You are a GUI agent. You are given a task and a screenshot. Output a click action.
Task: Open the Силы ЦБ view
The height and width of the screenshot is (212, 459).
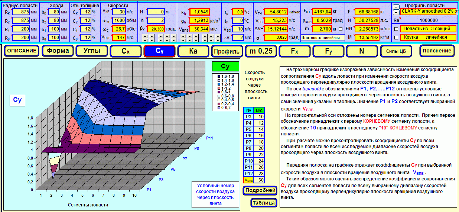click(396, 51)
